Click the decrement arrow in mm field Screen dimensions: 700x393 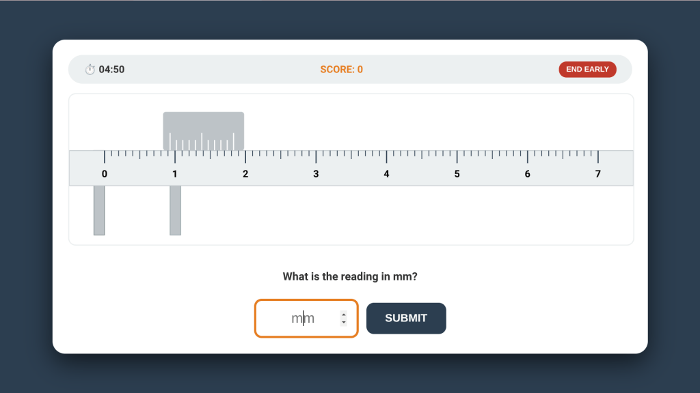(343, 322)
